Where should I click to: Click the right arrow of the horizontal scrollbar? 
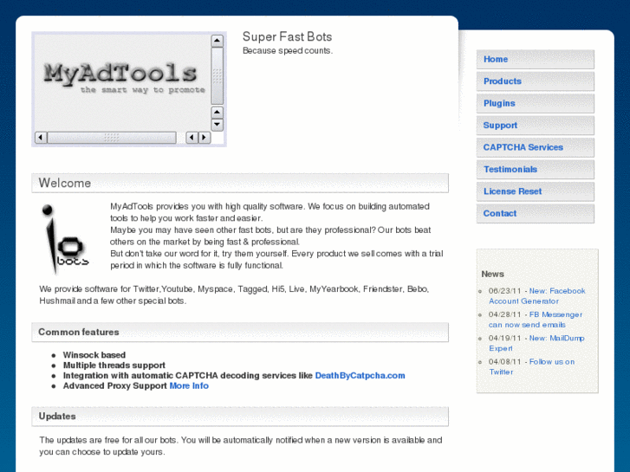(205, 138)
